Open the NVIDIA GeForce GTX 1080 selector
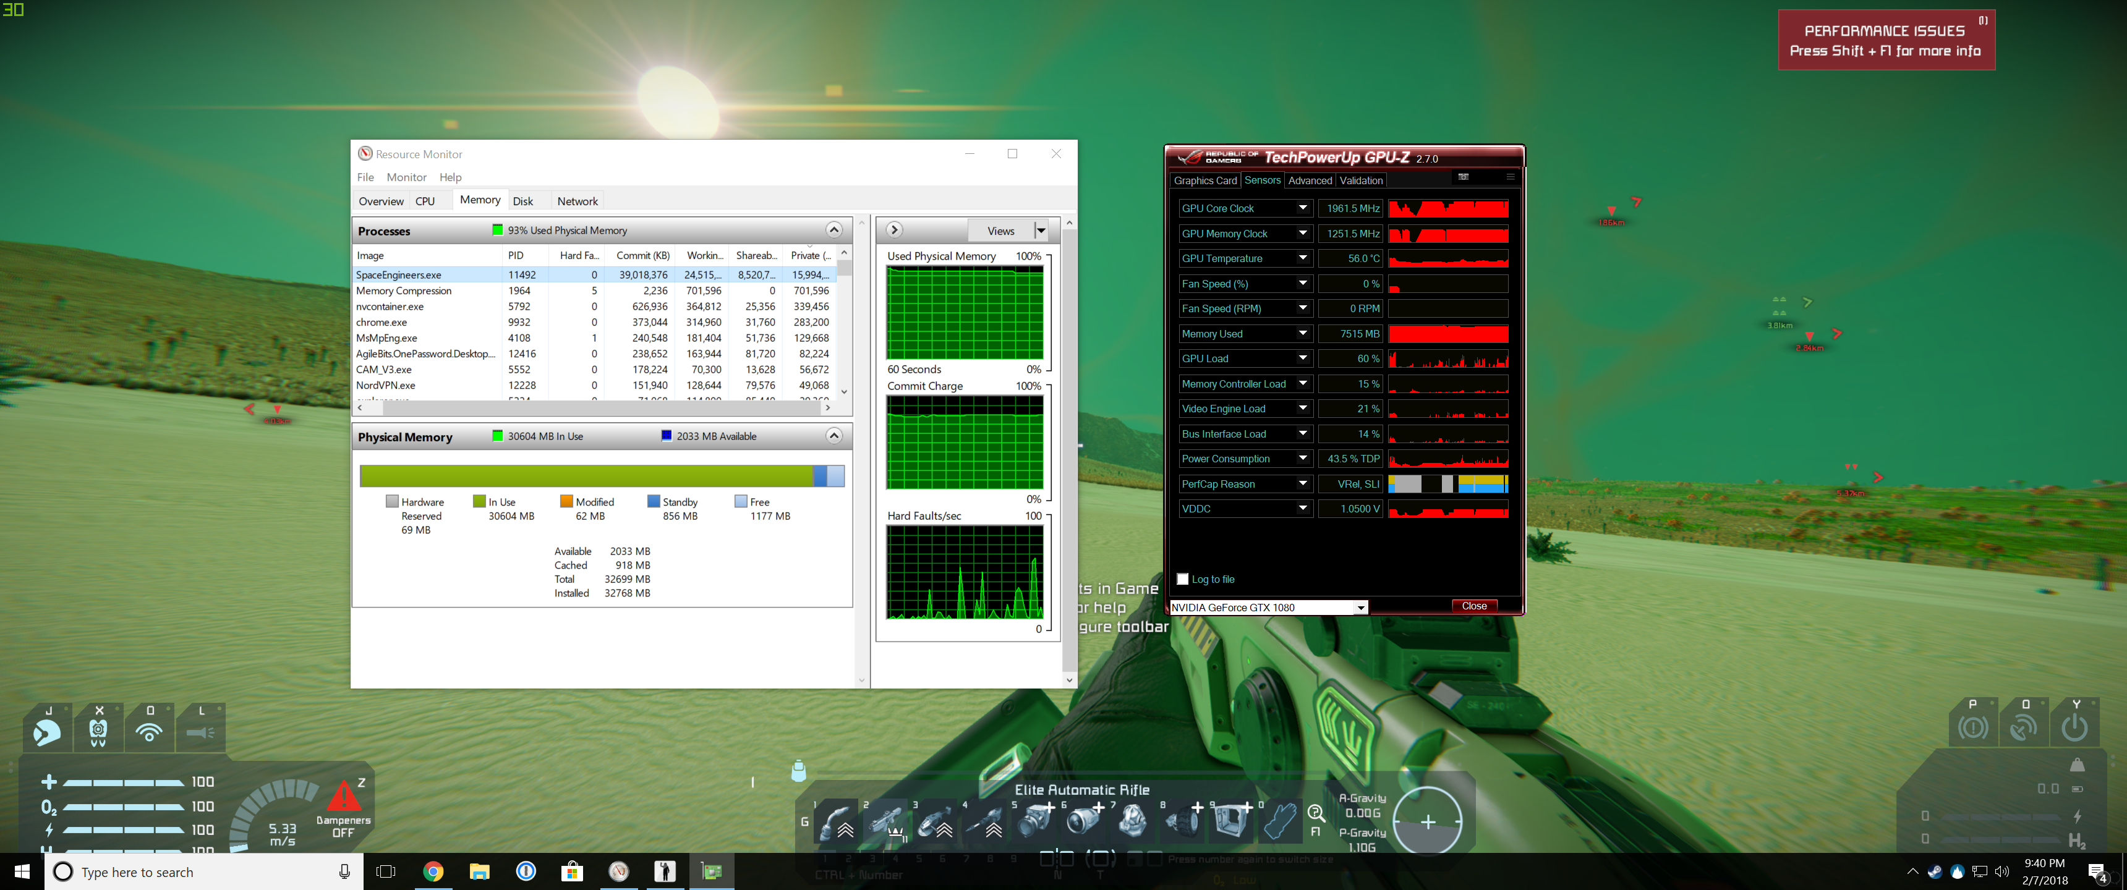 click(1268, 608)
